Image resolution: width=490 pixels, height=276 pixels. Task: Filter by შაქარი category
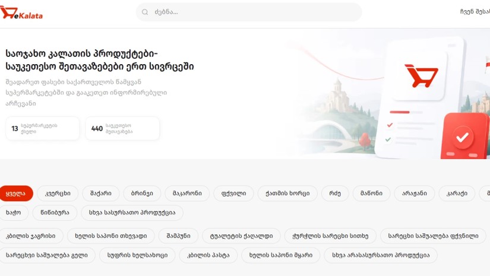point(100,193)
